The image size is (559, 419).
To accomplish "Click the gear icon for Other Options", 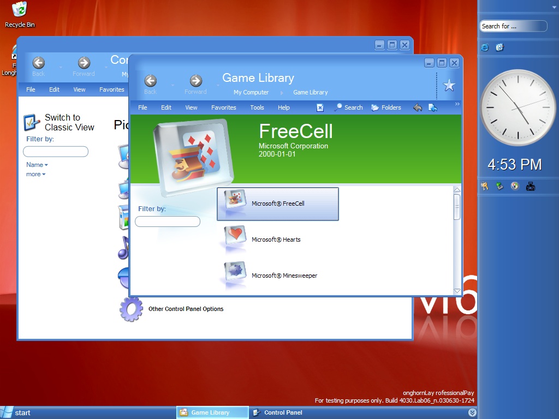I will [131, 309].
